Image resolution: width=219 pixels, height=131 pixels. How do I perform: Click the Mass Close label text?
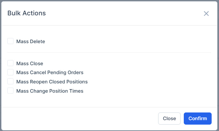(30, 64)
